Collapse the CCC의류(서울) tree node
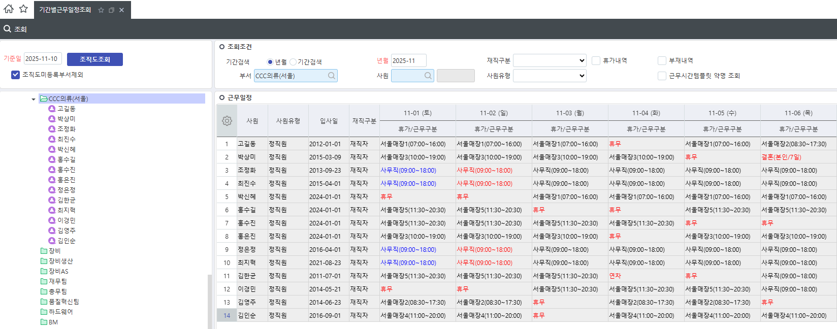Screen dimensions: 837x329 tap(34, 99)
